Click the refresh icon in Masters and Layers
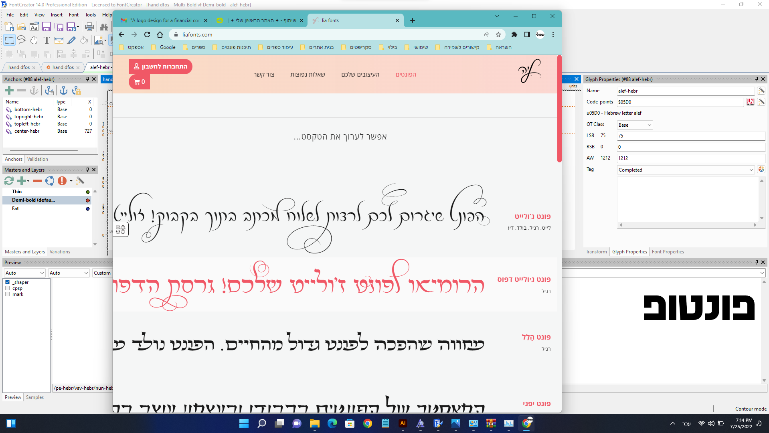769x433 pixels. click(x=9, y=181)
